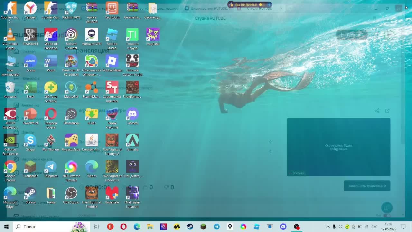412x232 pixels.
Task: Open Five Nights at Freddy's 2 shortcut
Action: tap(112, 145)
